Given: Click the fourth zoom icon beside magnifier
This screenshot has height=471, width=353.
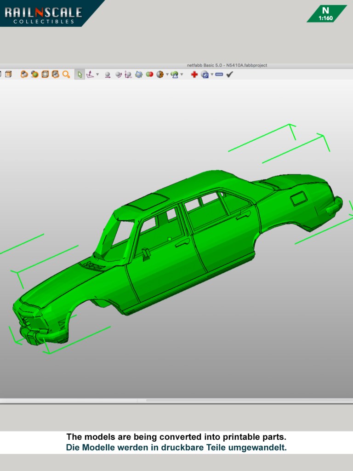Looking at the screenshot, I should coord(56,74).
